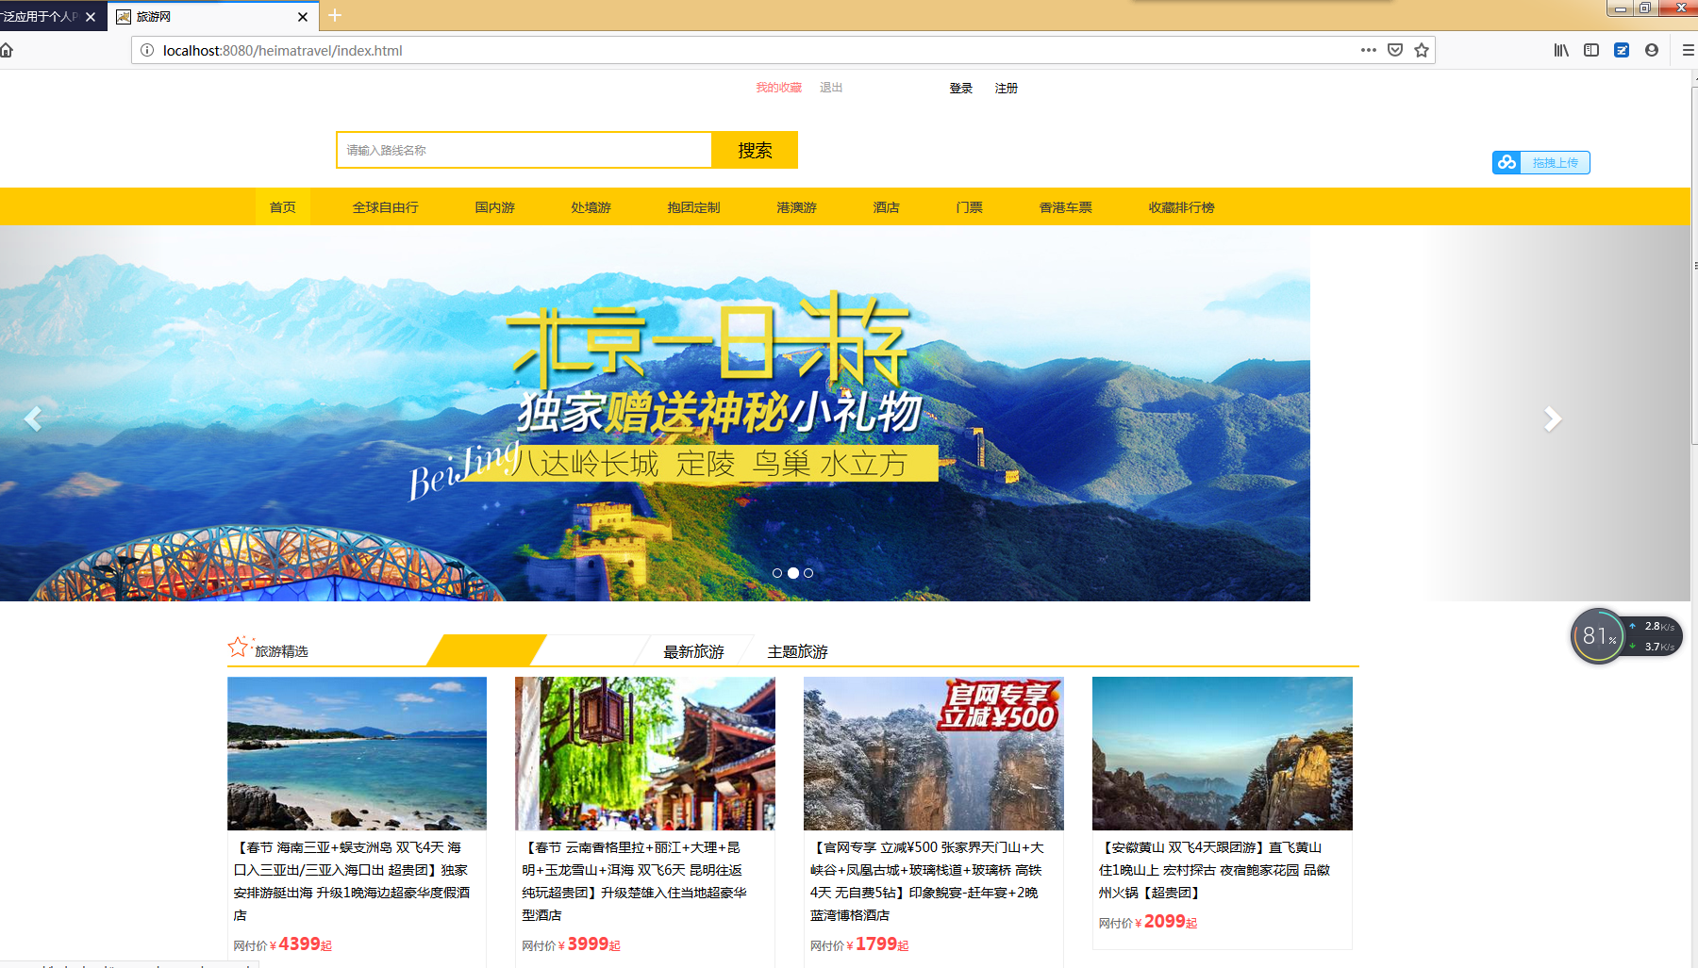The image size is (1698, 968).
Task: Bookmark this page with the star icon
Action: [1422, 50]
